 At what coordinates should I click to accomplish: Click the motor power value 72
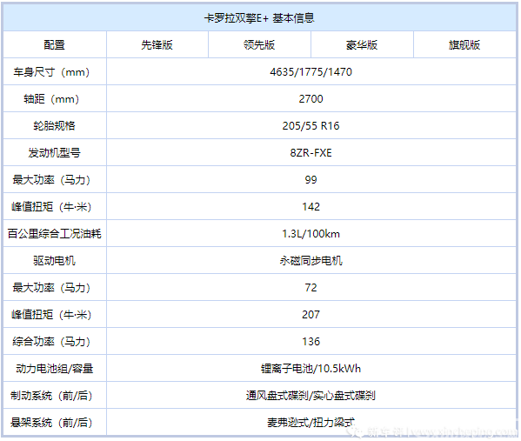pyautogui.click(x=311, y=287)
